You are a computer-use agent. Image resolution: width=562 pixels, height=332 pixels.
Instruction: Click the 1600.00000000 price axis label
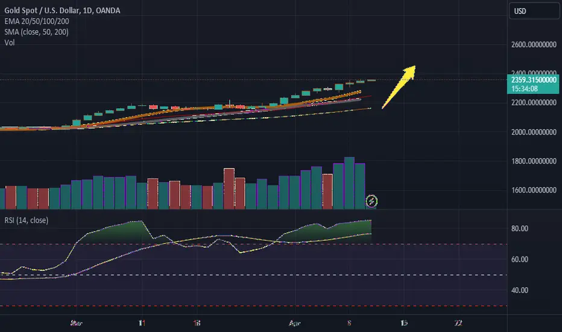(x=534, y=190)
